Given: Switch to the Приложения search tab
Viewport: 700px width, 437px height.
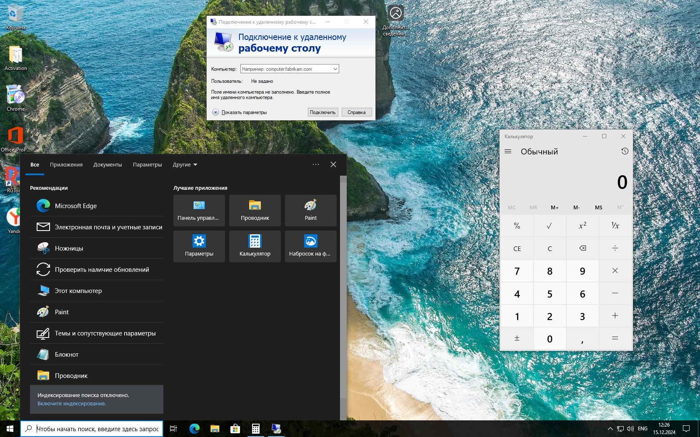Looking at the screenshot, I should coord(66,164).
